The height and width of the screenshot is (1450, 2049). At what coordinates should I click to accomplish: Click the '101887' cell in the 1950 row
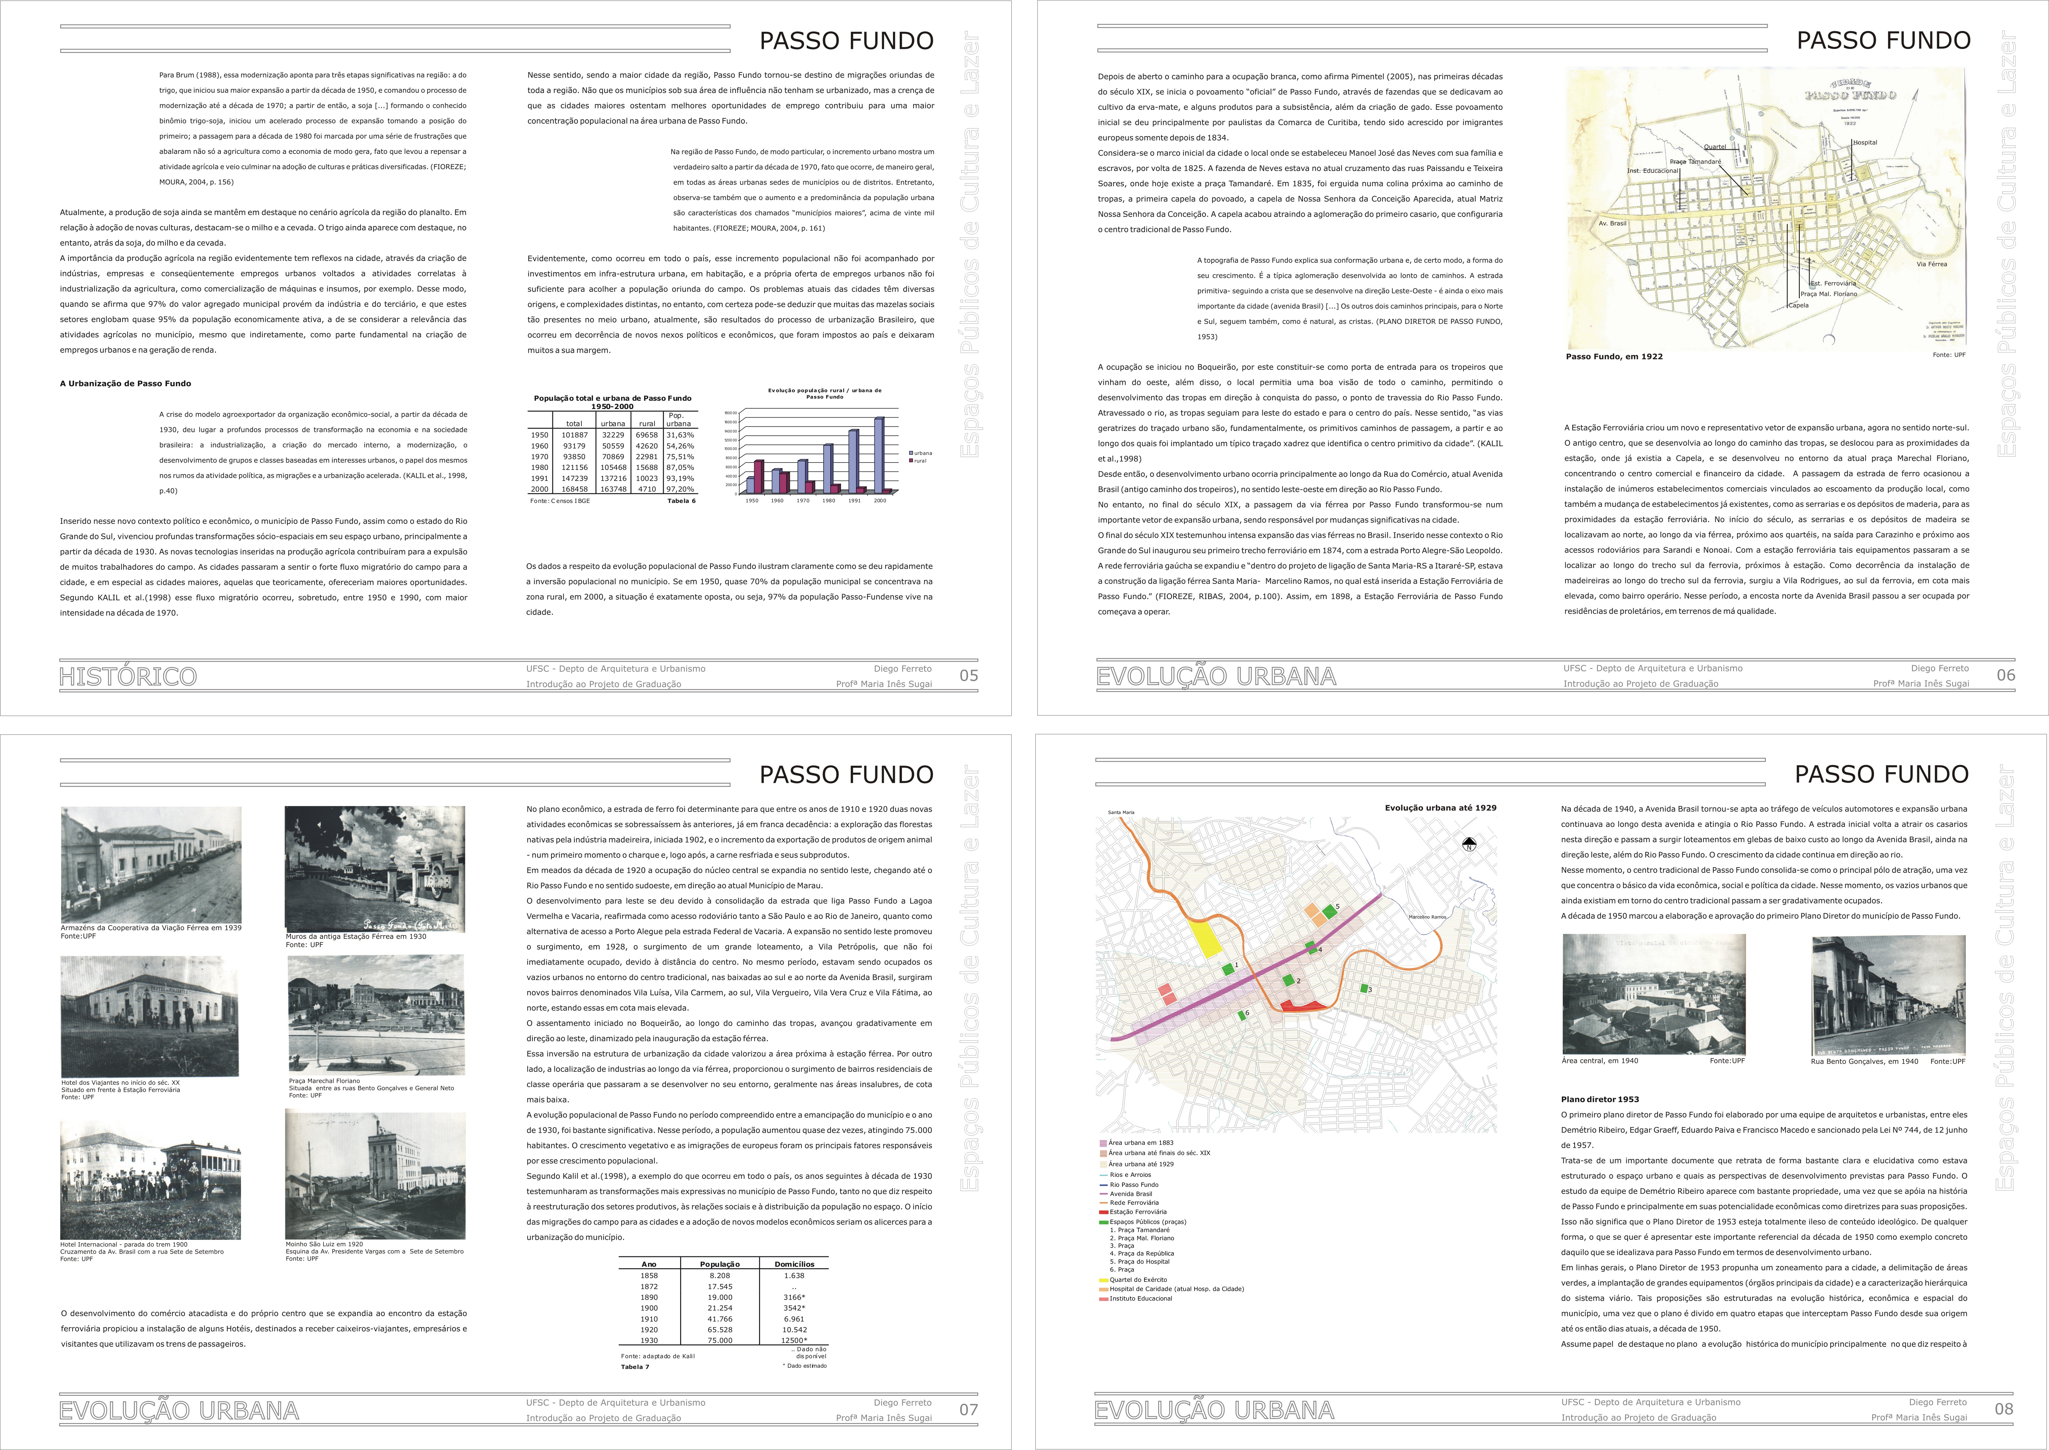575,435
